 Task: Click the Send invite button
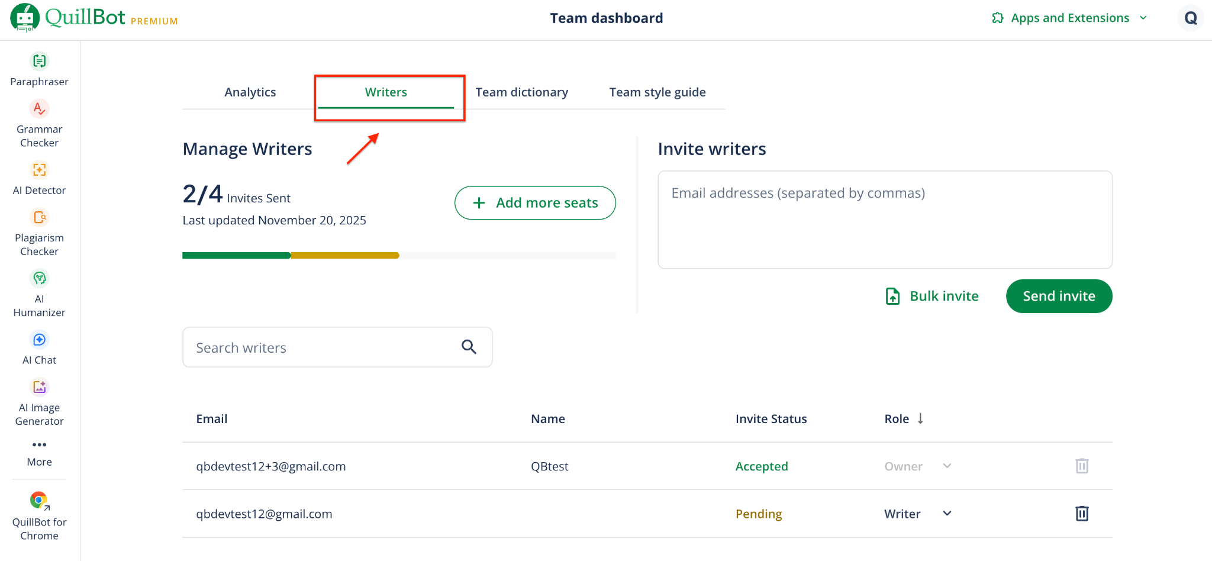(x=1058, y=296)
